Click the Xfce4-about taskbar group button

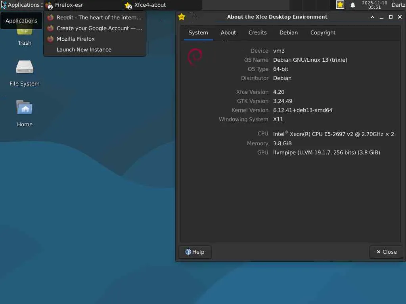click(162, 5)
